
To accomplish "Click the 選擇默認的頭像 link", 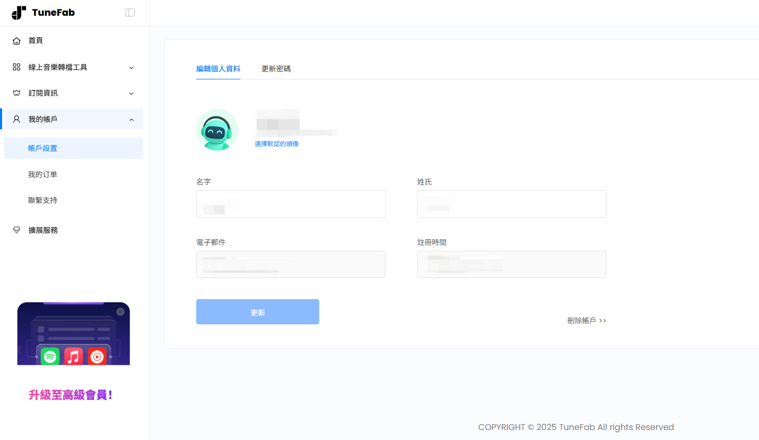I will [x=277, y=144].
